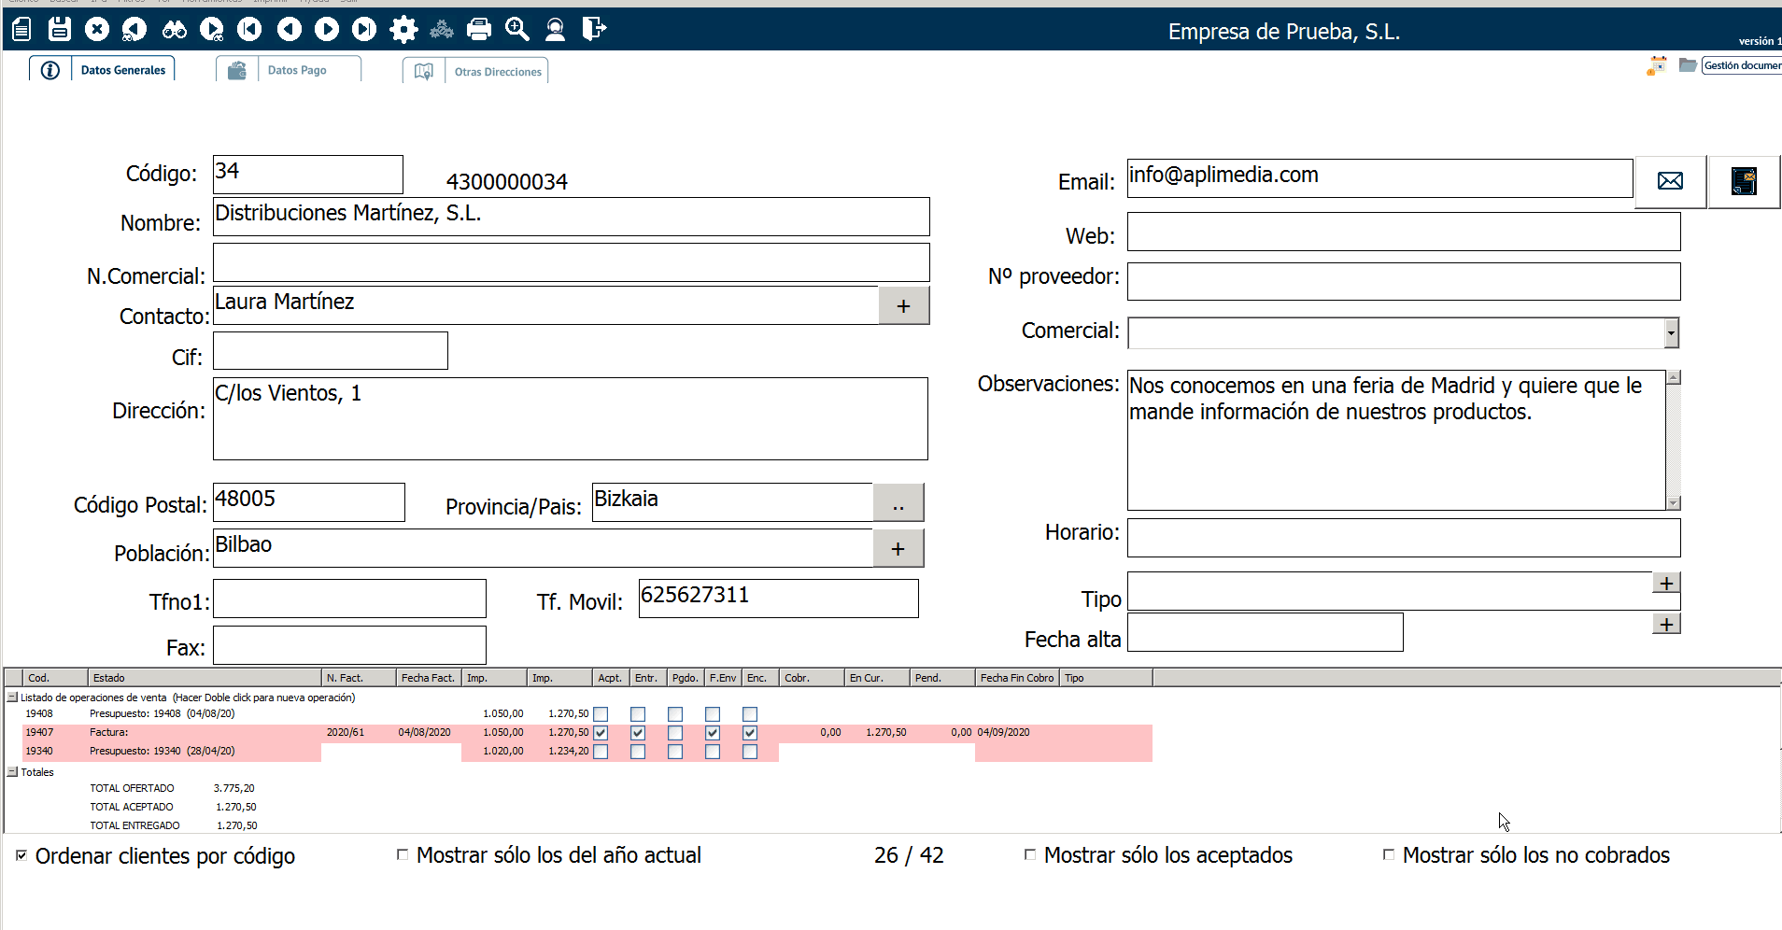The image size is (1782, 930).
Task: Go to the last record arrow icon
Action: (x=363, y=30)
